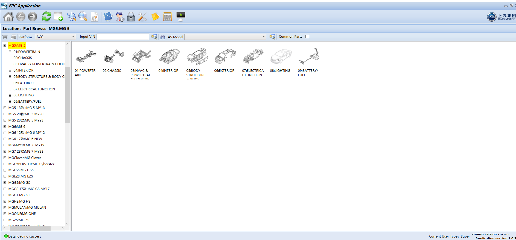Open the 08:LIGHTING thumbnail
516x240 pixels.
281,57
